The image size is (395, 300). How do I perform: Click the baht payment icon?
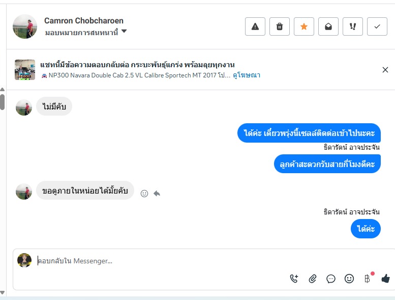click(x=367, y=279)
